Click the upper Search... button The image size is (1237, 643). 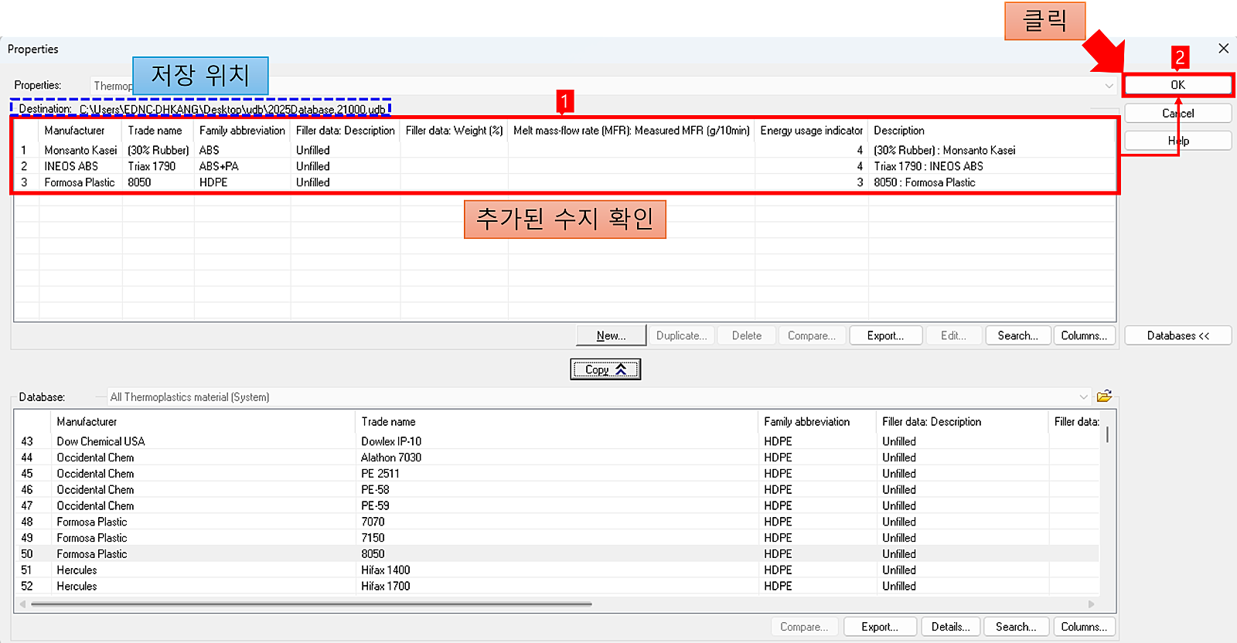[1017, 335]
